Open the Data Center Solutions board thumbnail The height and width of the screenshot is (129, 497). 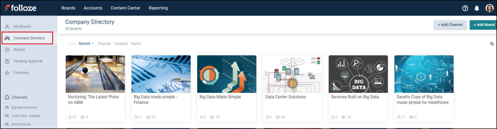pos(292,74)
